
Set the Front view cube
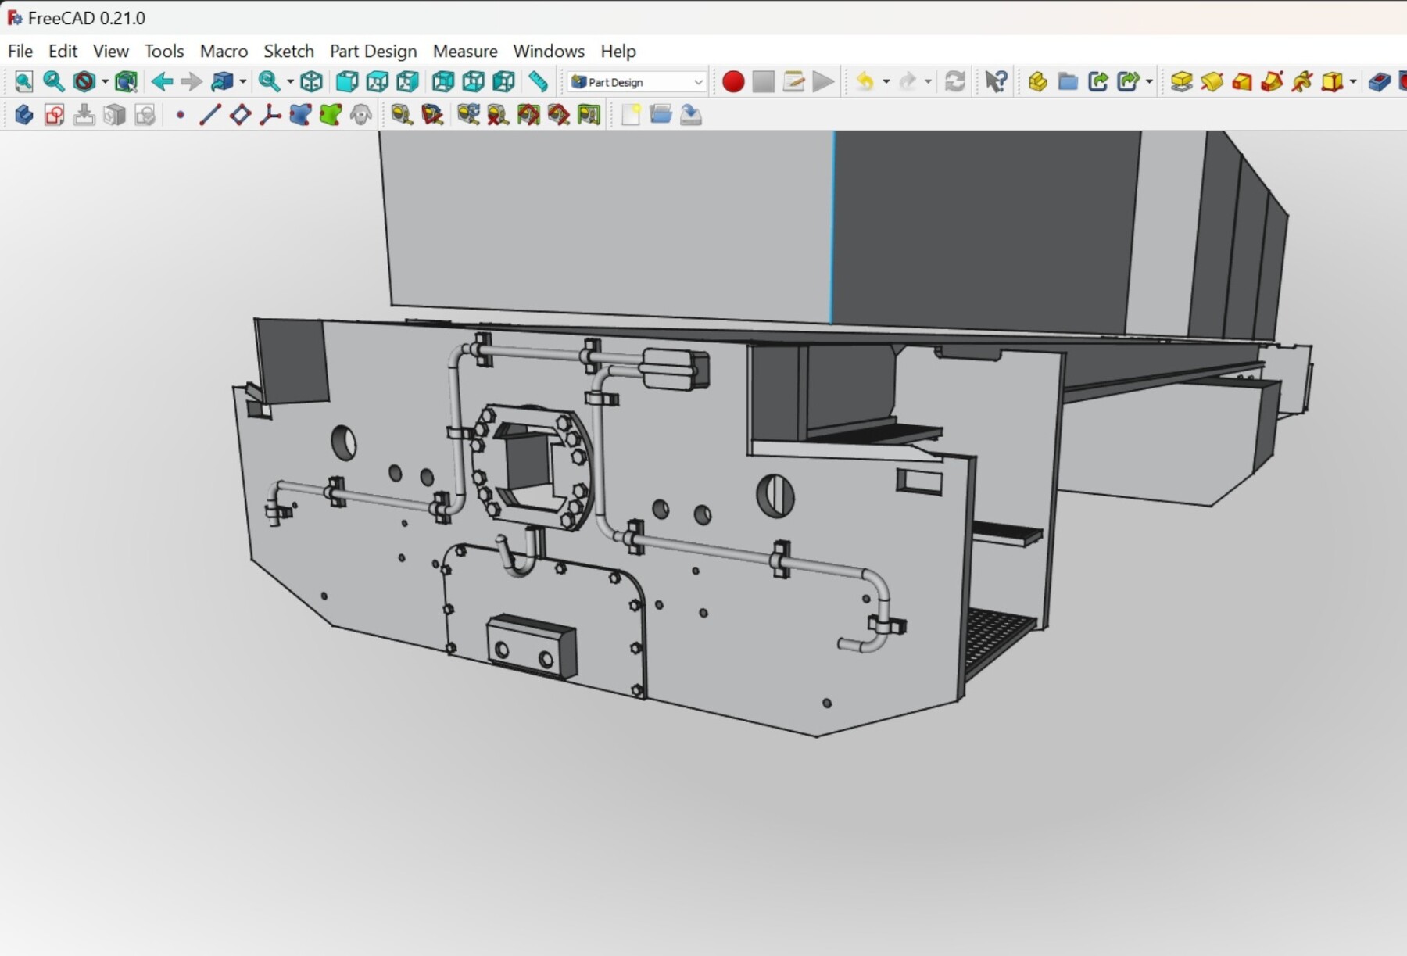coord(347,81)
